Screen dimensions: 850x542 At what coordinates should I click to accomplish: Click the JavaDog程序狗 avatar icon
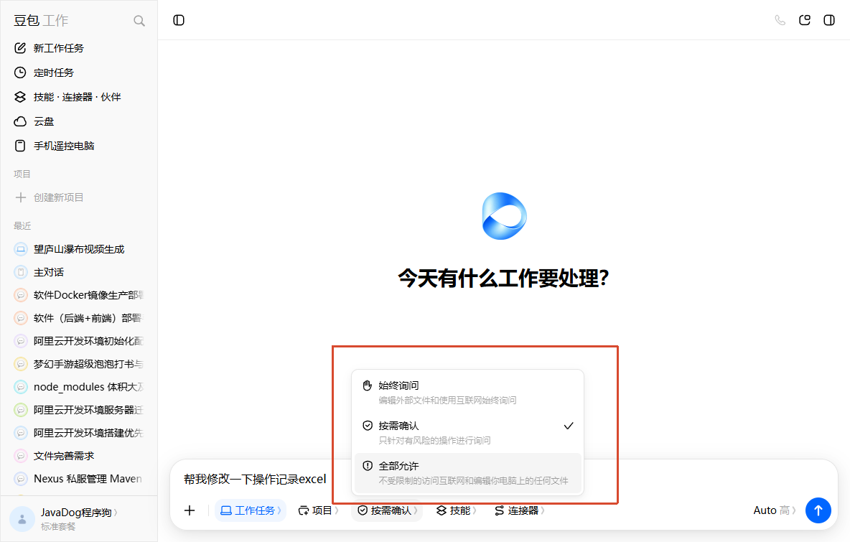(22, 519)
